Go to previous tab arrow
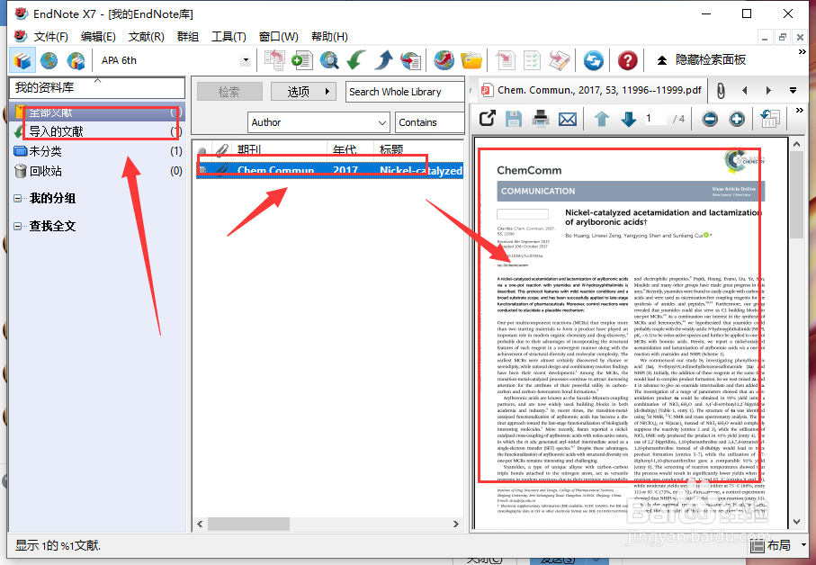Image resolution: width=816 pixels, height=565 pixels. [x=745, y=91]
